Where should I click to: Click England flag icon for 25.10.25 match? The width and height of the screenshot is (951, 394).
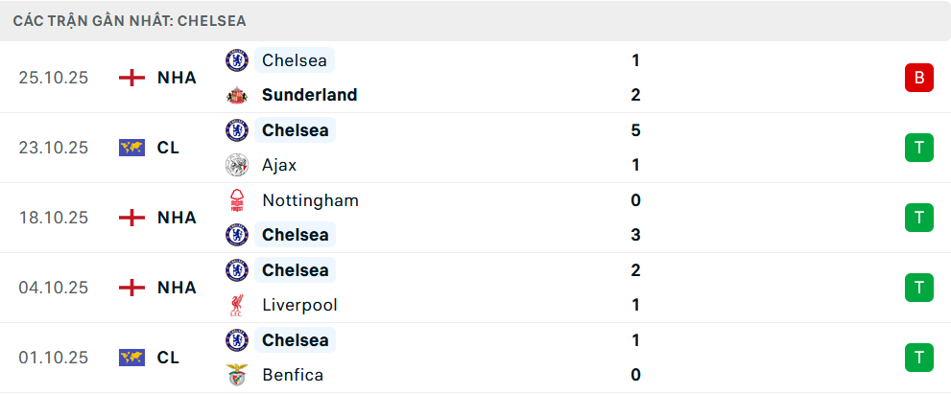pos(131,78)
